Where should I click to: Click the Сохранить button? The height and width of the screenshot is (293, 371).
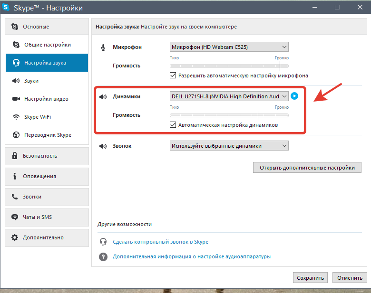tap(310, 278)
